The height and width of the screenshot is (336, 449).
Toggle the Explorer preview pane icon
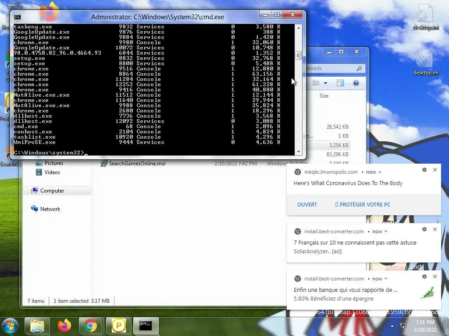(340, 83)
